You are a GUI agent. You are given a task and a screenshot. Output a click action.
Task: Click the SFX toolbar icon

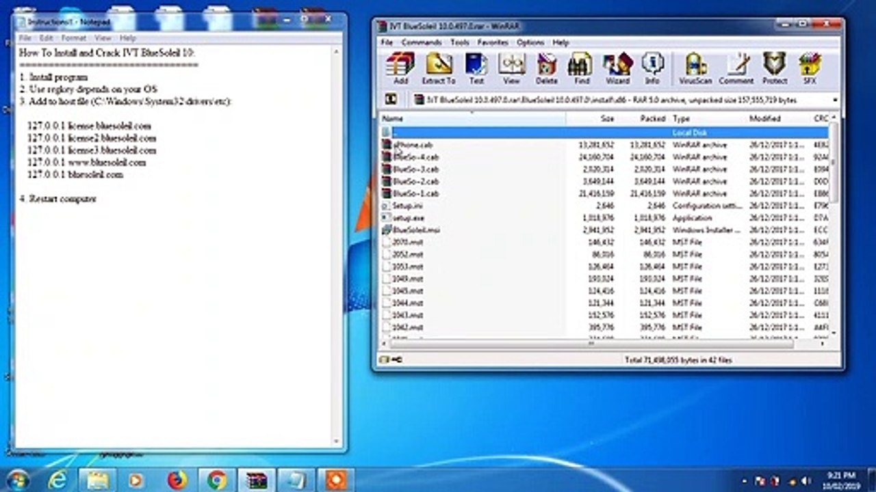(810, 69)
